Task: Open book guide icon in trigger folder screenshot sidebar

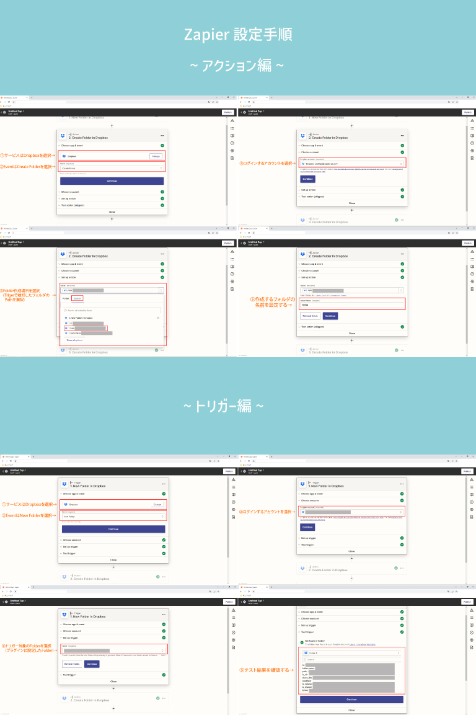Action: [x=234, y=625]
